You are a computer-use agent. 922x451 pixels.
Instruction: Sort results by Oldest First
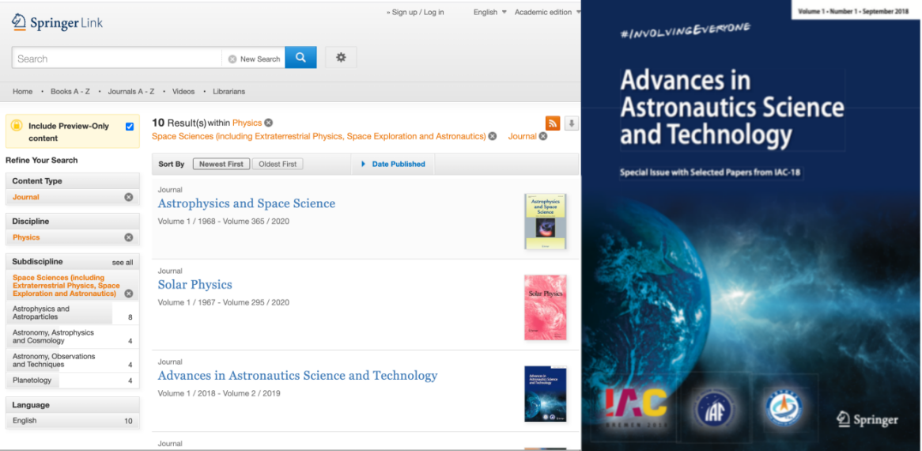(x=278, y=164)
